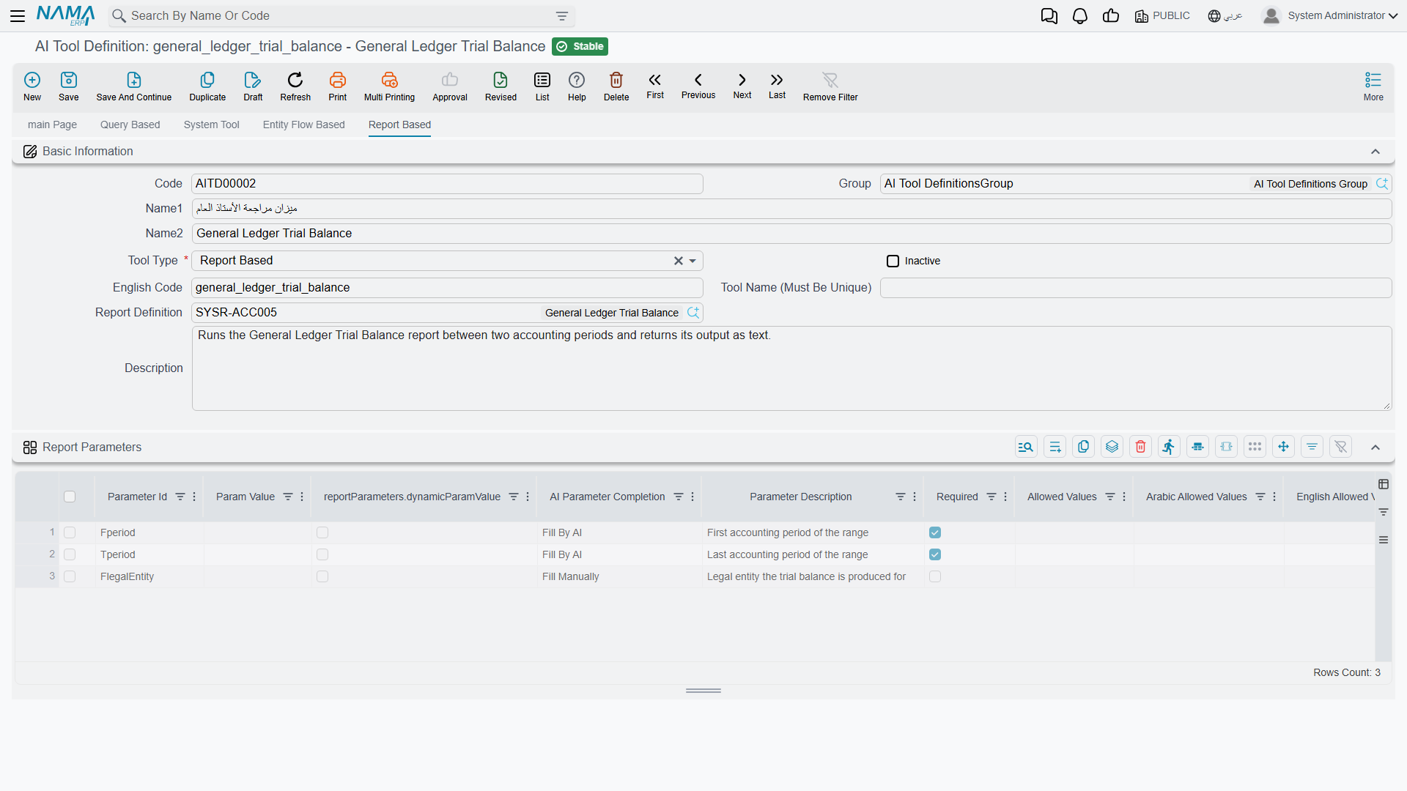Search grid rows in Report Parameters
1407x791 pixels.
pyautogui.click(x=1026, y=447)
